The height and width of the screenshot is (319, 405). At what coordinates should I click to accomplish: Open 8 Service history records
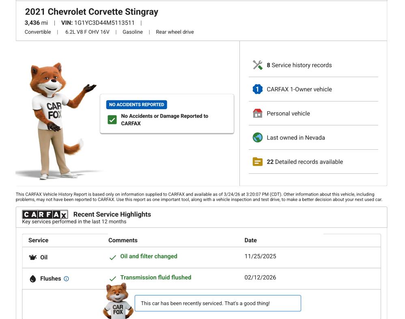(x=299, y=65)
